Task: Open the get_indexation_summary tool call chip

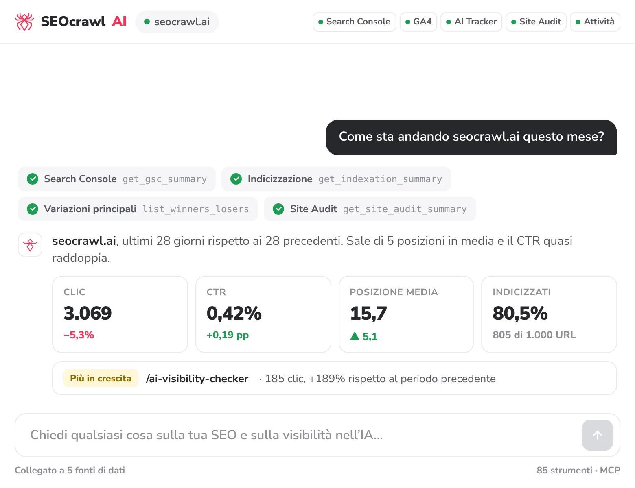Action: [336, 179]
